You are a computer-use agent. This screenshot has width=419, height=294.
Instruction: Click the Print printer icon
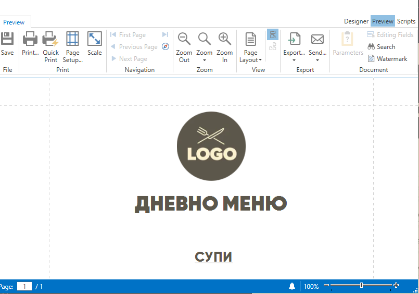coord(30,40)
